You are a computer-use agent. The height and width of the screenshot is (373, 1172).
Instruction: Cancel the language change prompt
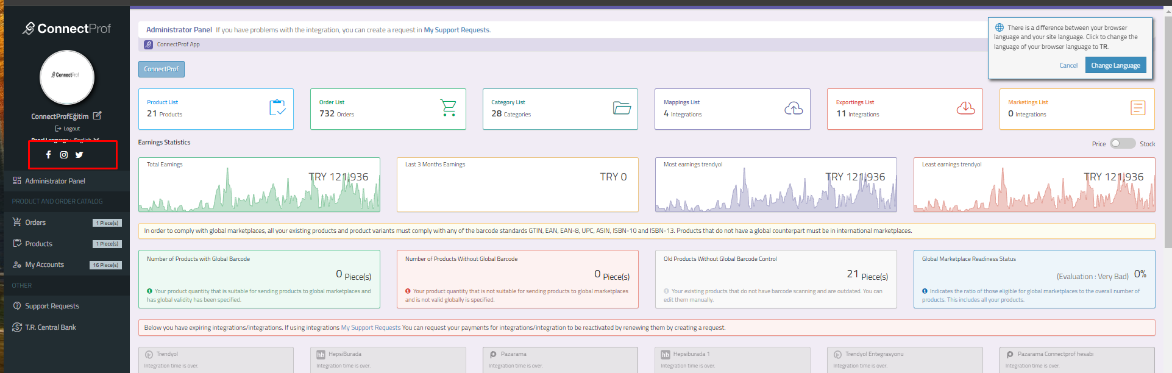tap(1068, 65)
